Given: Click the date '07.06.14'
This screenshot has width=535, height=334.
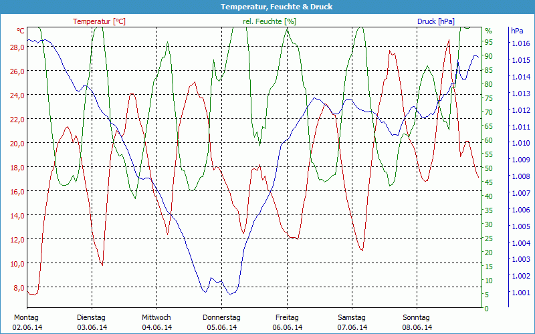Looking at the screenshot, I should coord(352,327).
